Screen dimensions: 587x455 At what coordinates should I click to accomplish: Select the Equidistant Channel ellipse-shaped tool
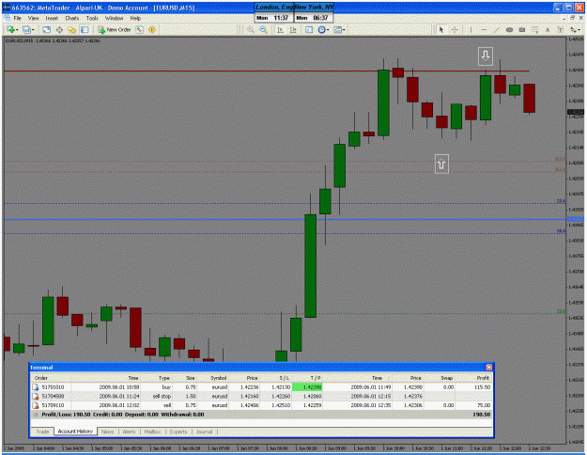pos(509,29)
